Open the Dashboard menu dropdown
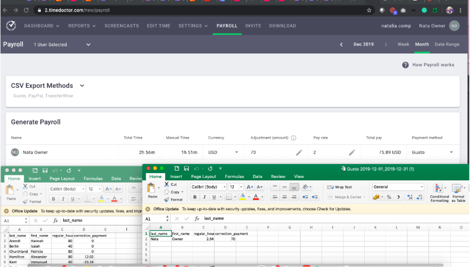This screenshot has height=268, width=470. tap(41, 26)
